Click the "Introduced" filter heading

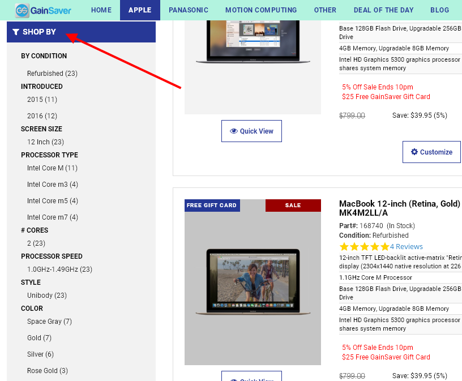coord(41,87)
